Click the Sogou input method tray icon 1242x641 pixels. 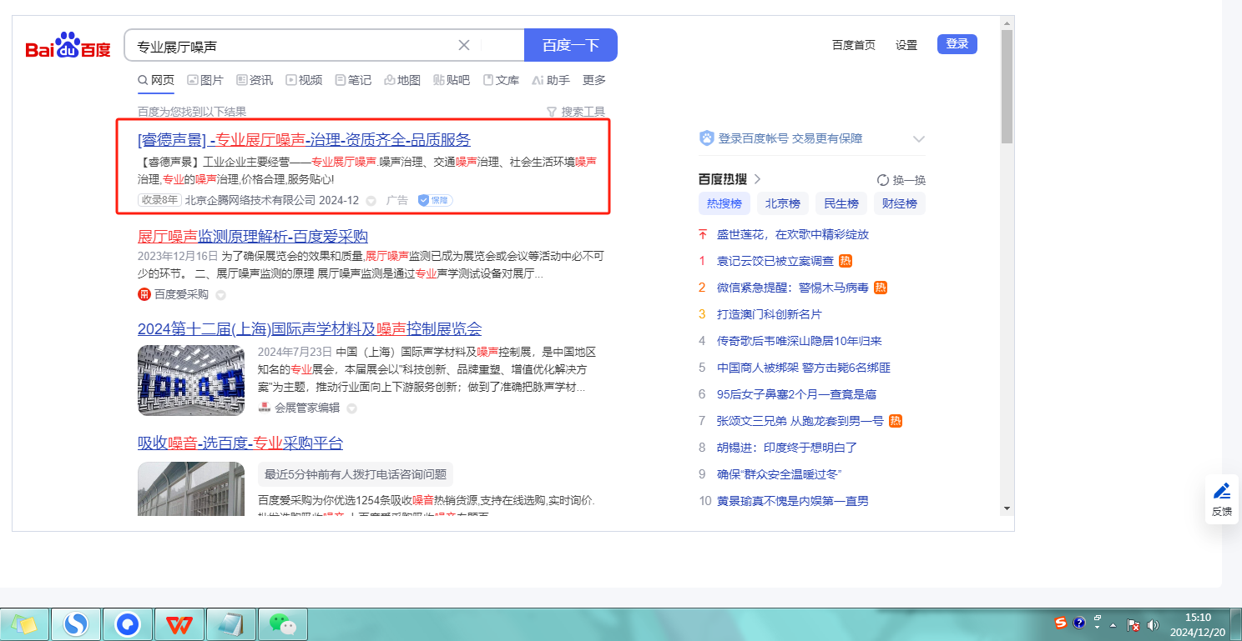tap(1061, 623)
